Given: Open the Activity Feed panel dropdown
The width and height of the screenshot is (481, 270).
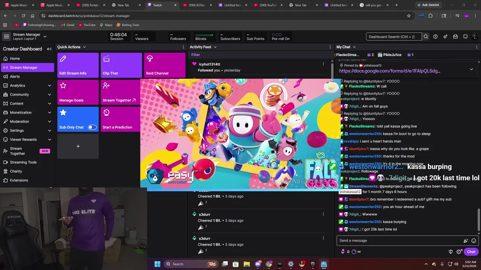Looking at the screenshot, I should click(x=215, y=47).
